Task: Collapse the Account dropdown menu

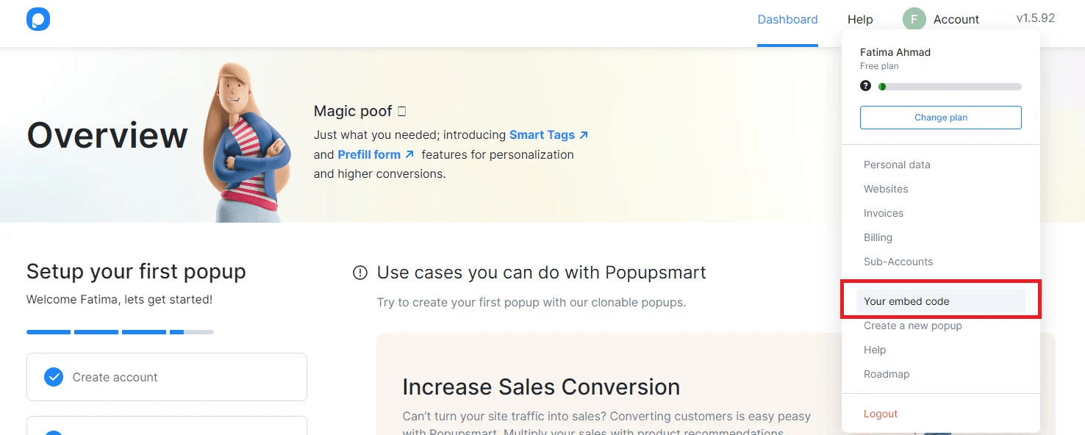Action: [x=956, y=20]
